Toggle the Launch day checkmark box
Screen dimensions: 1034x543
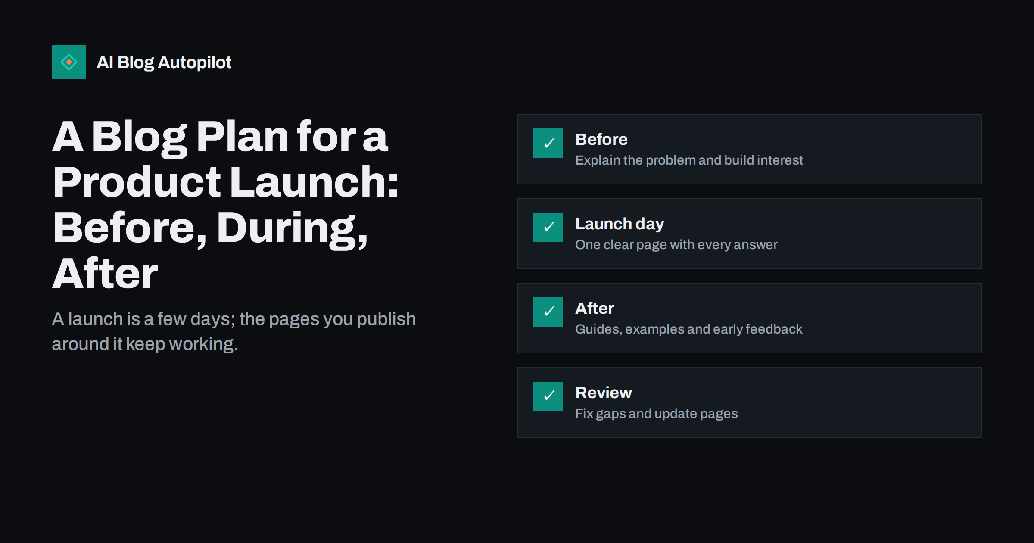(548, 228)
